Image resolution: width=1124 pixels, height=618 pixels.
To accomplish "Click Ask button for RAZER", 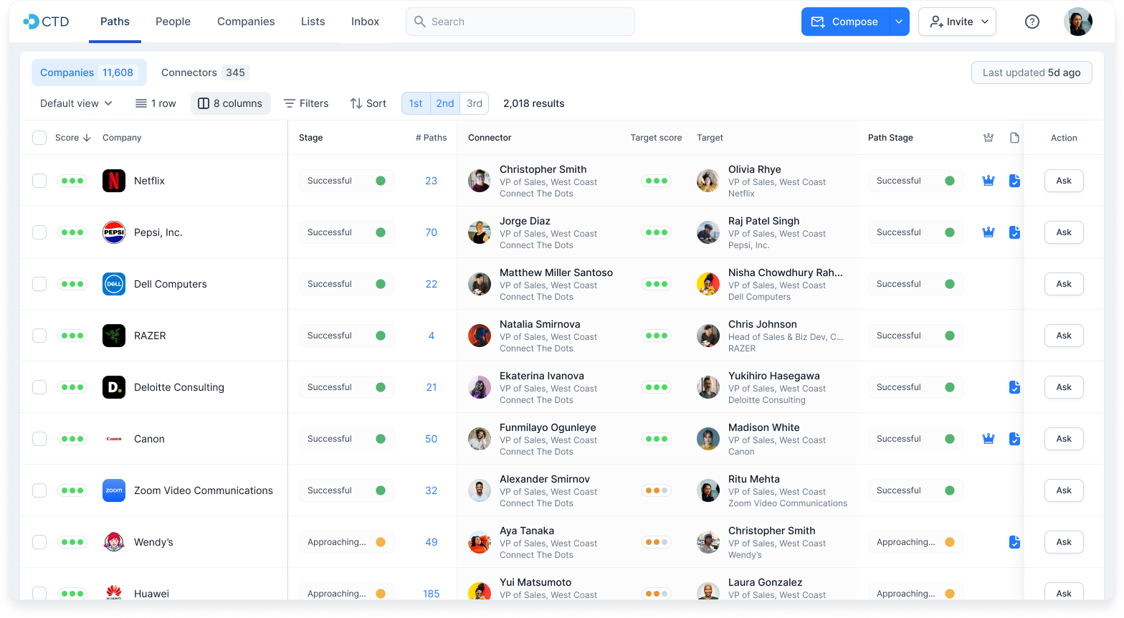I will click(1063, 336).
